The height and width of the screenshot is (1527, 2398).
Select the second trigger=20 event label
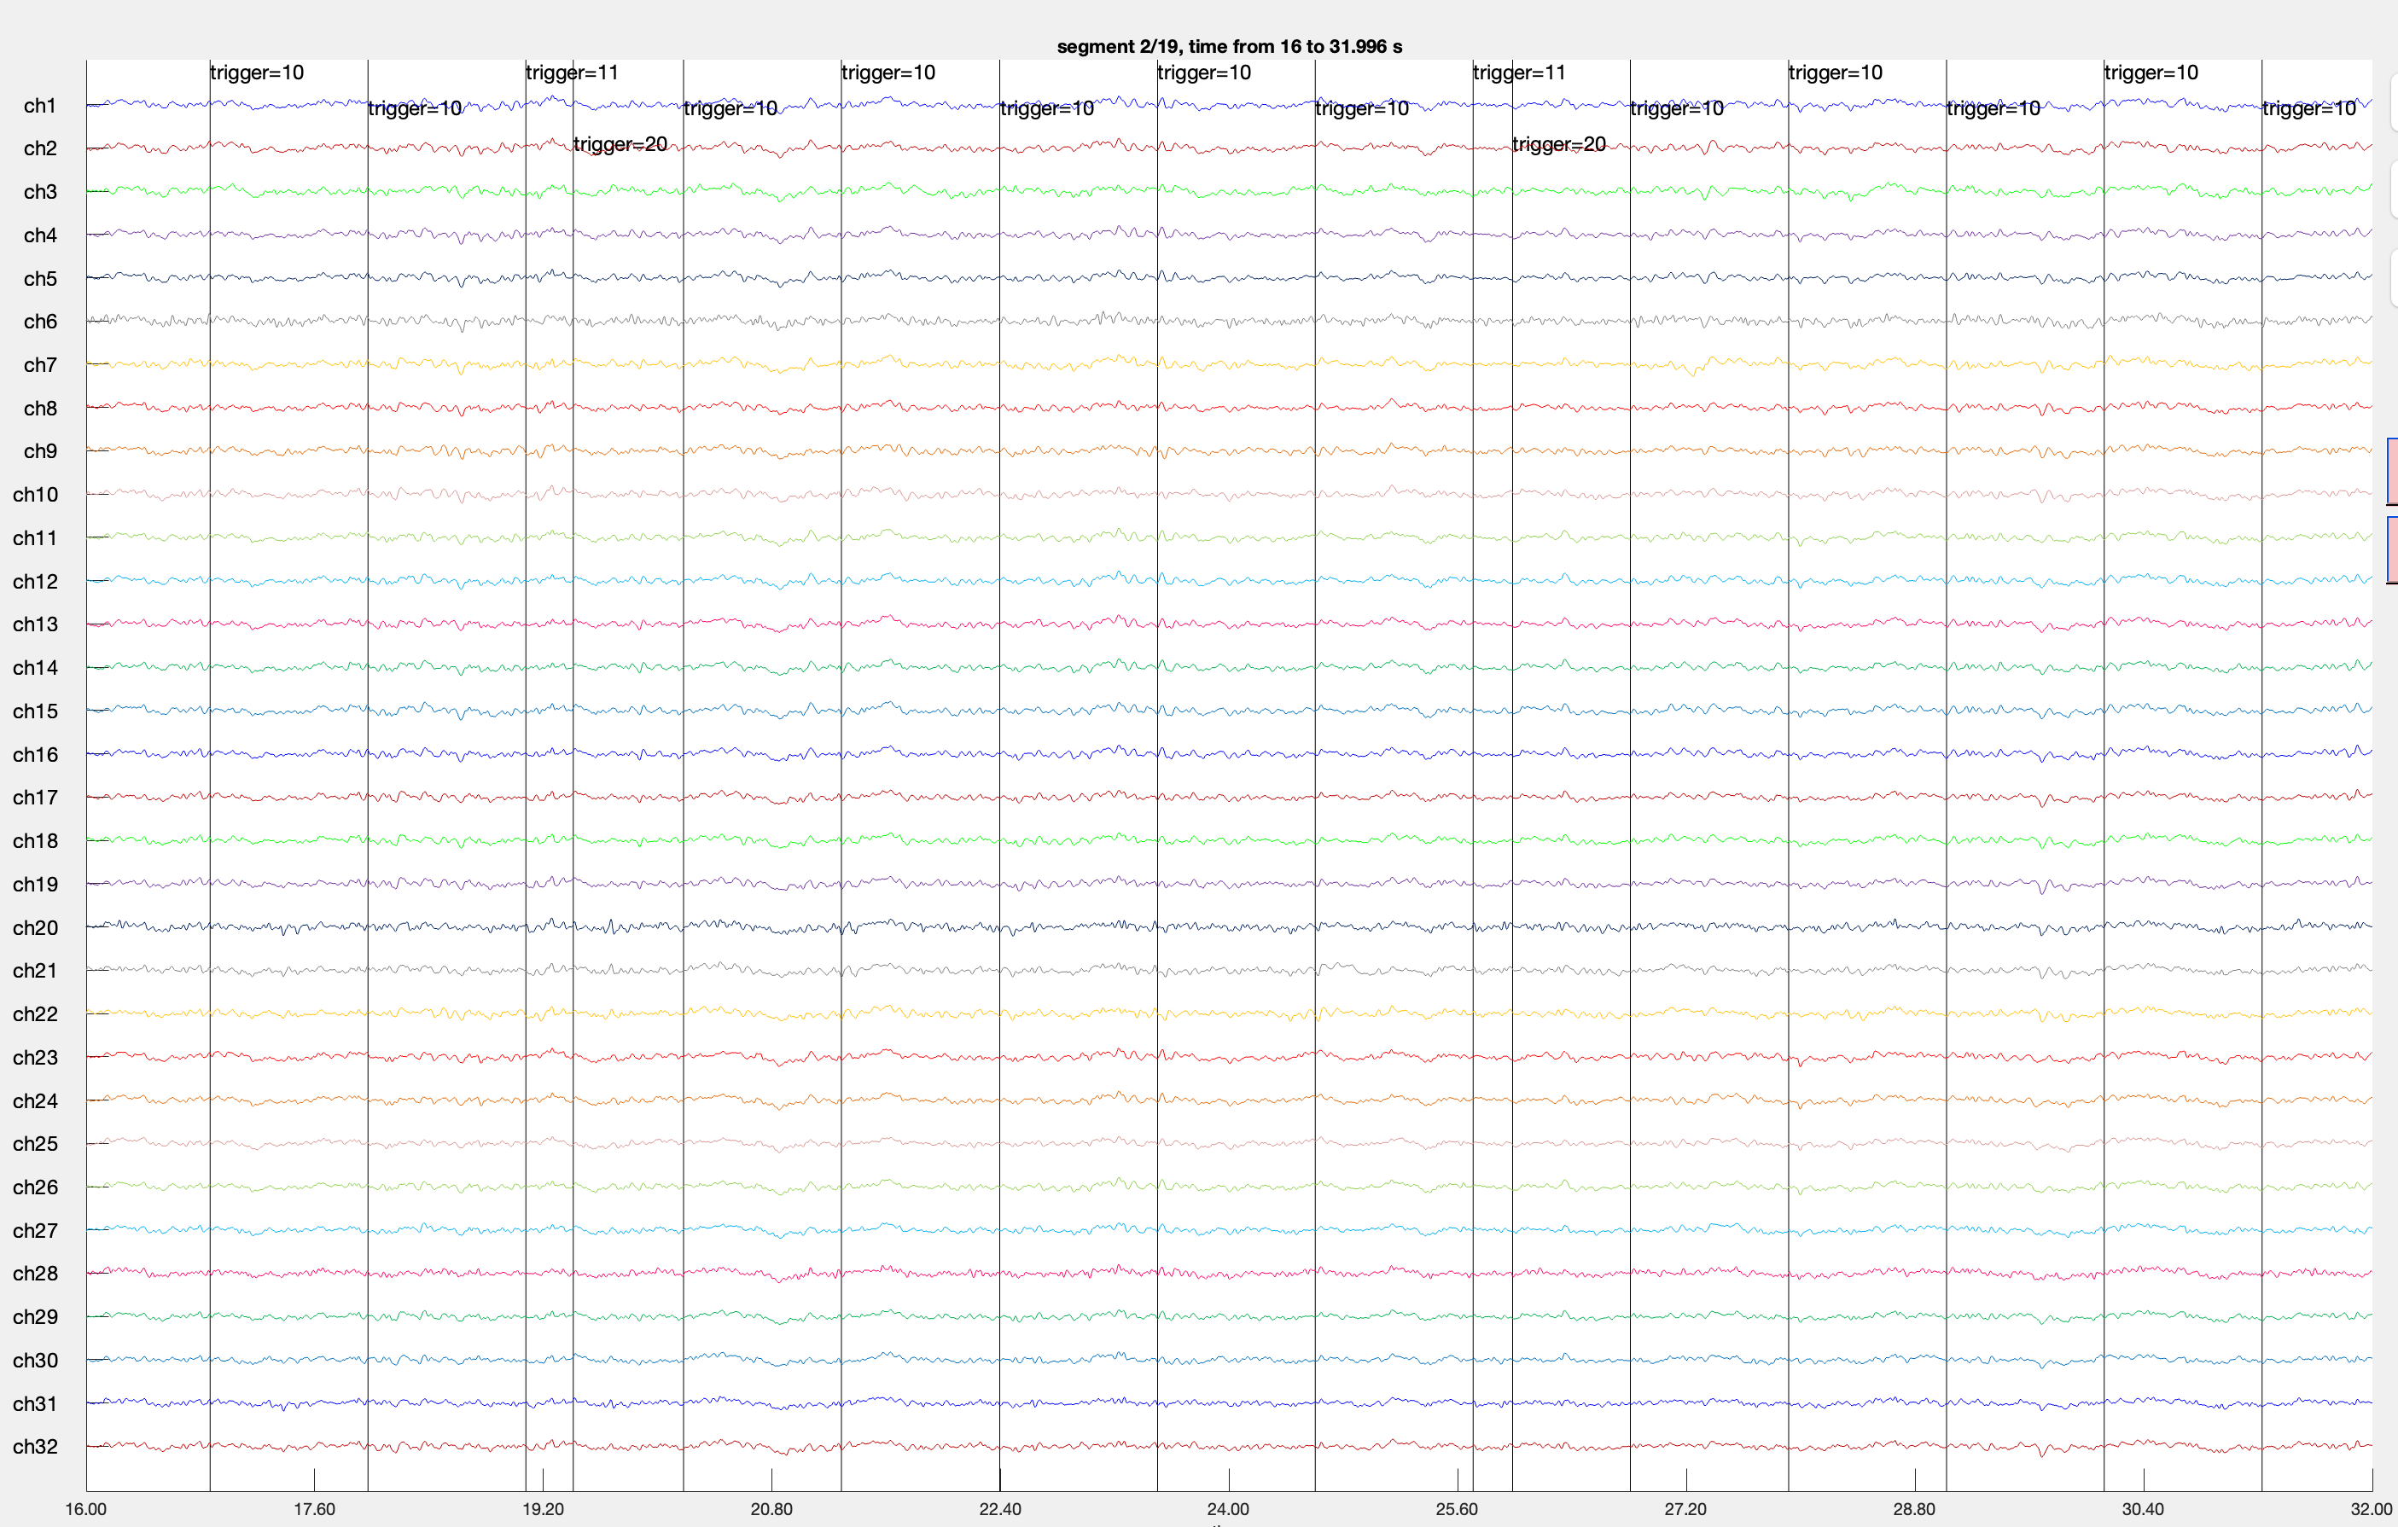click(1559, 144)
